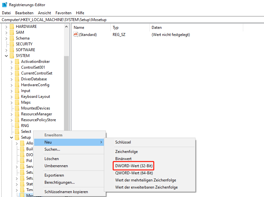Expand the Keyboard Layout key
The width and height of the screenshot is (264, 197).
click(12, 97)
